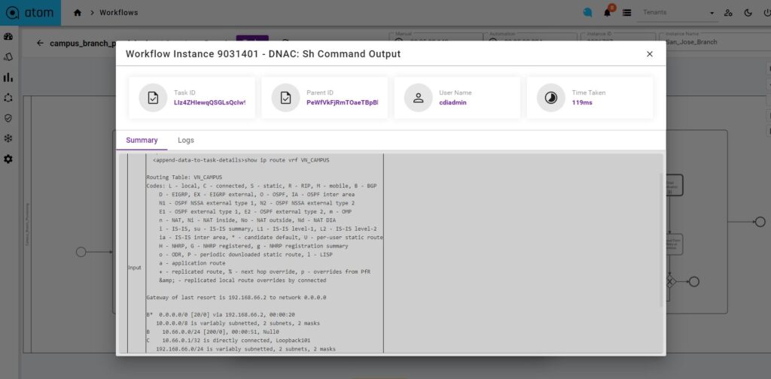This screenshot has height=379, width=771.
Task: Click the User Name person icon
Action: pyautogui.click(x=419, y=98)
